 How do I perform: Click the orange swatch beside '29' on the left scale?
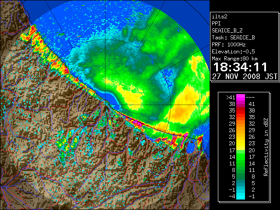click(x=241, y=123)
